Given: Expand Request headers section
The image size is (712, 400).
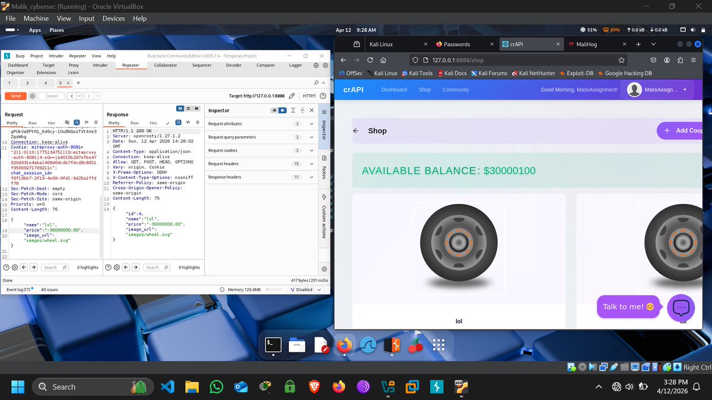Looking at the screenshot, I should pyautogui.click(x=262, y=164).
